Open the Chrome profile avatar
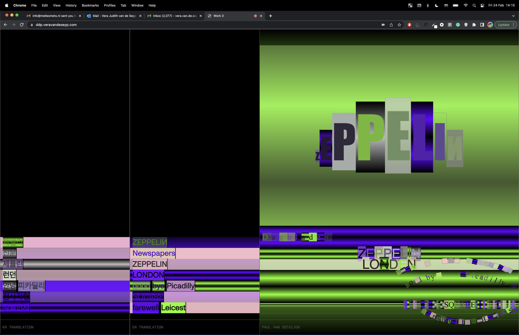This screenshot has width=519, height=335. coord(490,25)
